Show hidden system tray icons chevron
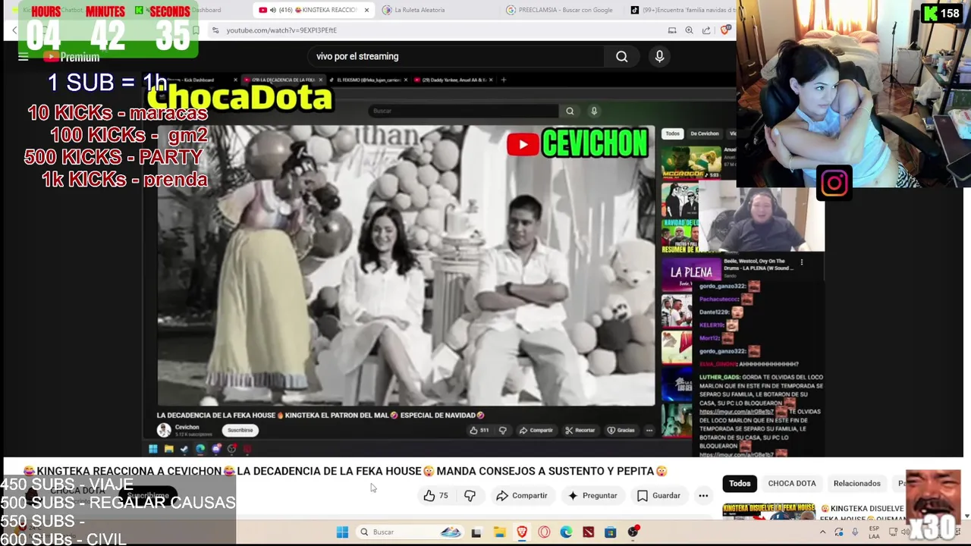 pyautogui.click(x=822, y=532)
